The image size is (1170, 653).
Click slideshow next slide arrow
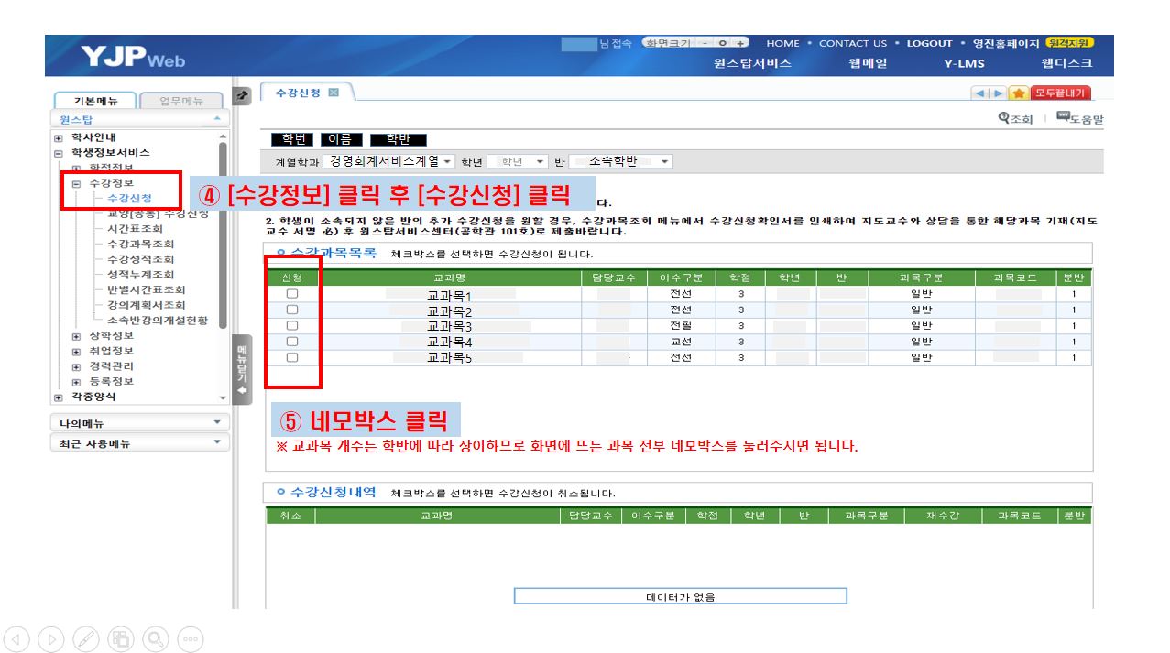click(x=51, y=638)
